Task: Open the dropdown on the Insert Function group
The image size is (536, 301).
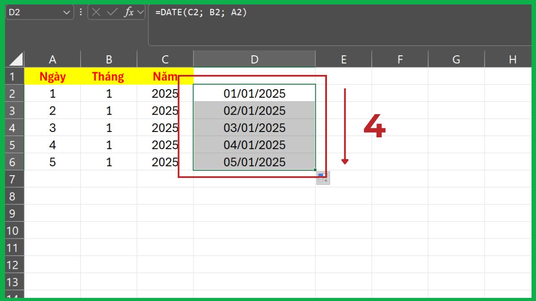Action: [x=140, y=12]
